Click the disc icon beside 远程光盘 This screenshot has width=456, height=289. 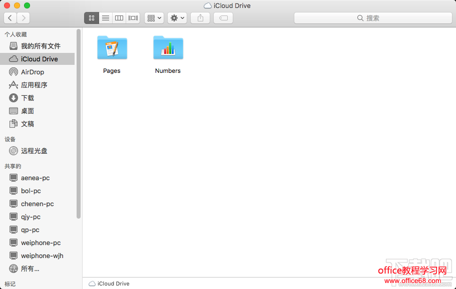[14, 151]
